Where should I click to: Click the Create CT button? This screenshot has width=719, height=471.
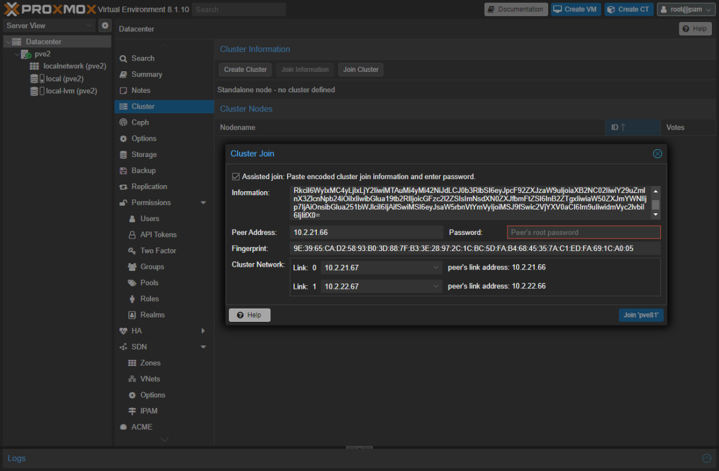(x=629, y=10)
